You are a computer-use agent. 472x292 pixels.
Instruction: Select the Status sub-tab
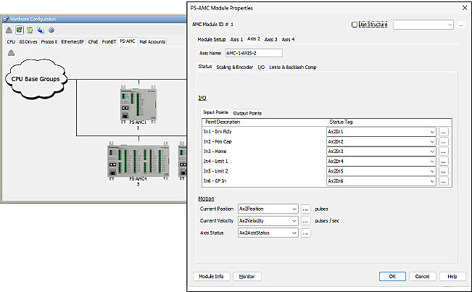tap(205, 67)
